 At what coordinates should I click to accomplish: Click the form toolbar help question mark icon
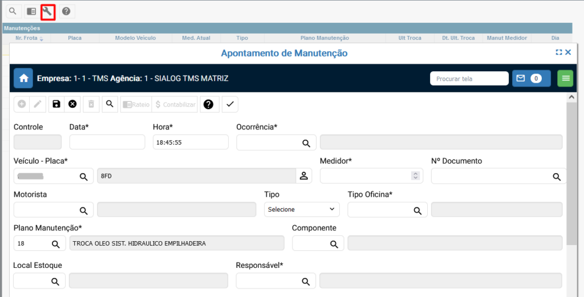tap(208, 104)
